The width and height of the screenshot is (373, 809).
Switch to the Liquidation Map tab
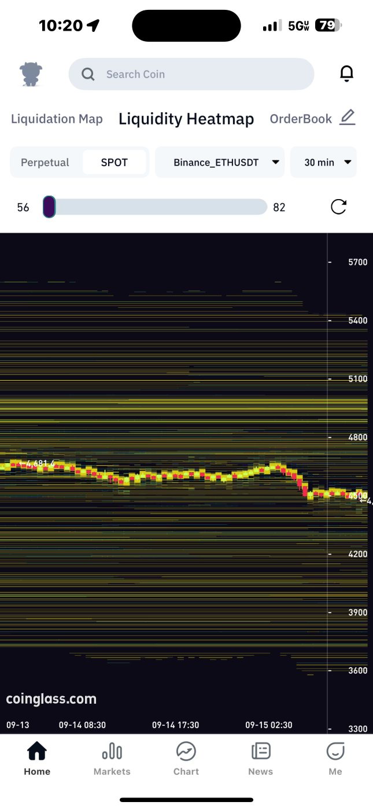pos(57,119)
